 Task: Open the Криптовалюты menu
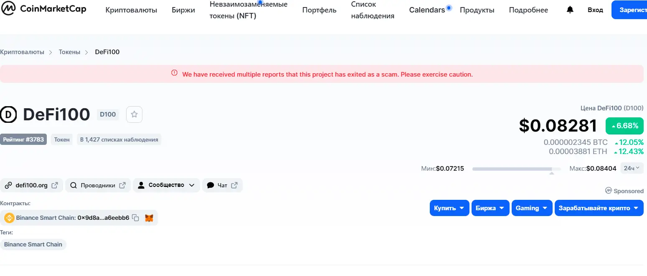pos(132,10)
